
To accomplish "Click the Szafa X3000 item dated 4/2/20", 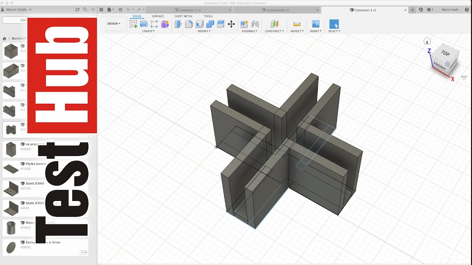I will tap(45, 208).
